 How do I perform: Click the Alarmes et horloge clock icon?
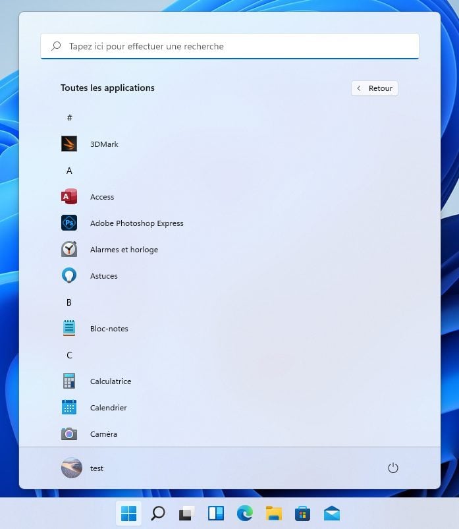pyautogui.click(x=69, y=249)
